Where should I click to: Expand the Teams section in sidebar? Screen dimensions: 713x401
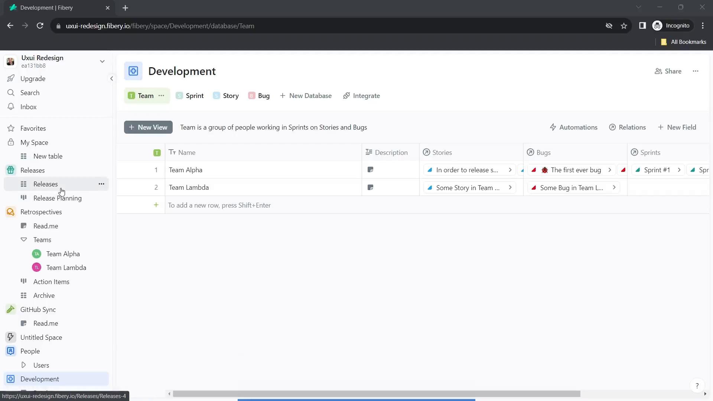point(23,239)
